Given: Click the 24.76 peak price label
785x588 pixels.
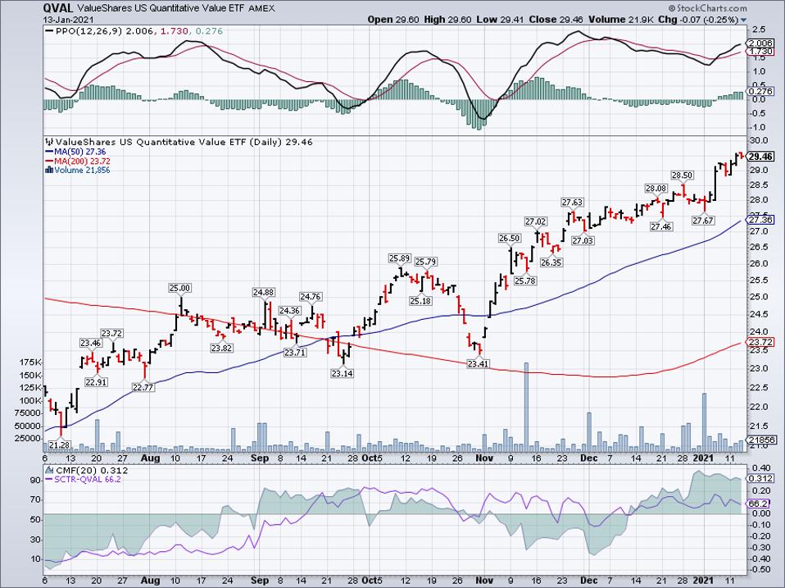Looking at the screenshot, I should point(311,297).
